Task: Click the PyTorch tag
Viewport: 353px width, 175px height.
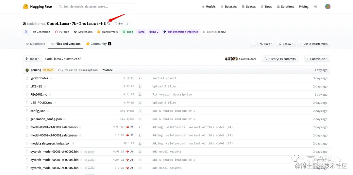Action: [62, 32]
